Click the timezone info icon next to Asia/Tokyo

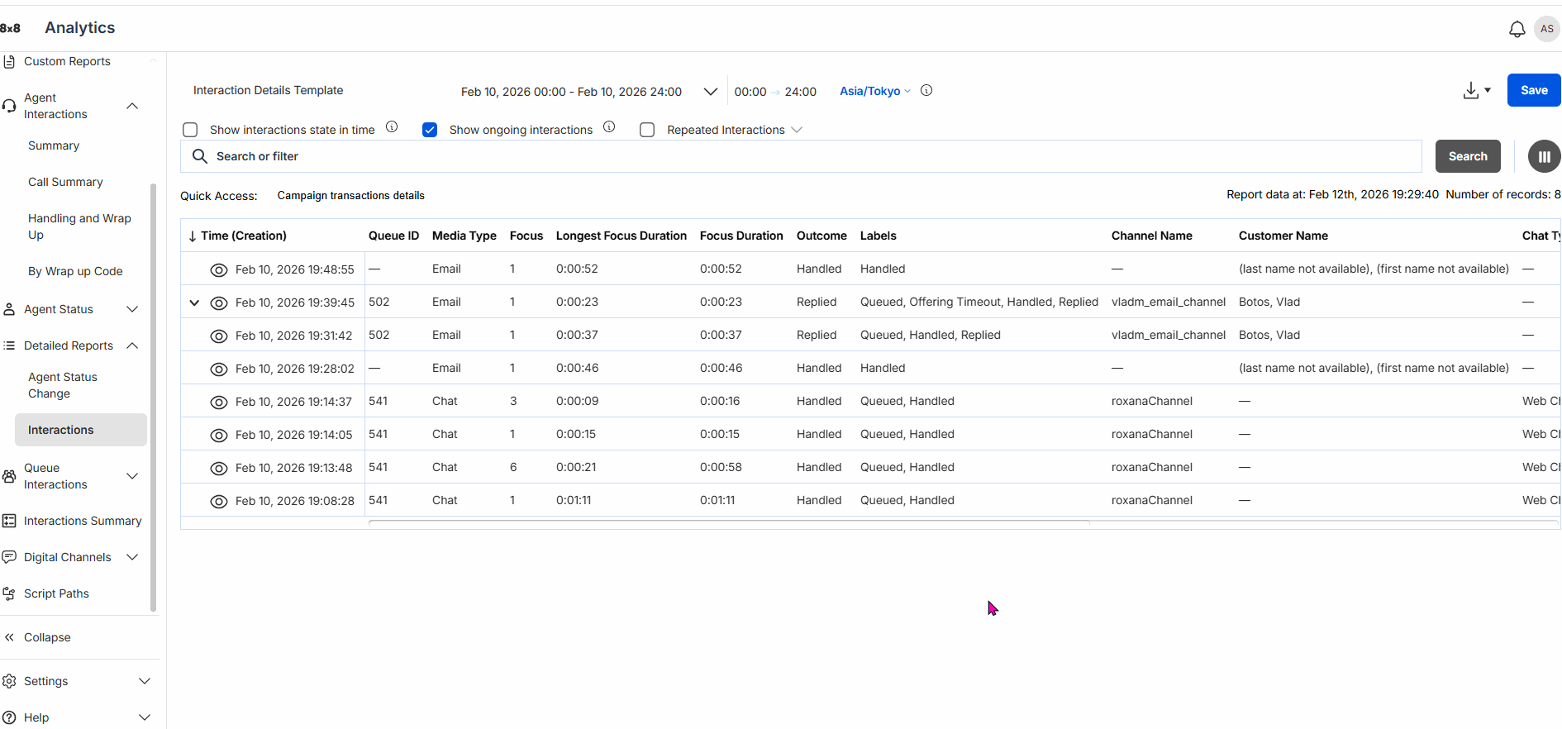tap(926, 91)
